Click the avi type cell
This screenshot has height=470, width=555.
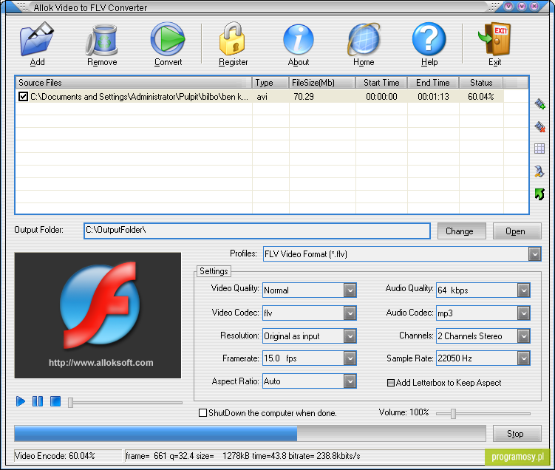click(x=262, y=97)
